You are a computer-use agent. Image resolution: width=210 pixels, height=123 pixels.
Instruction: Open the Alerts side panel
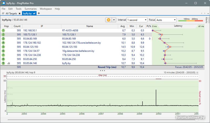point(206,20)
